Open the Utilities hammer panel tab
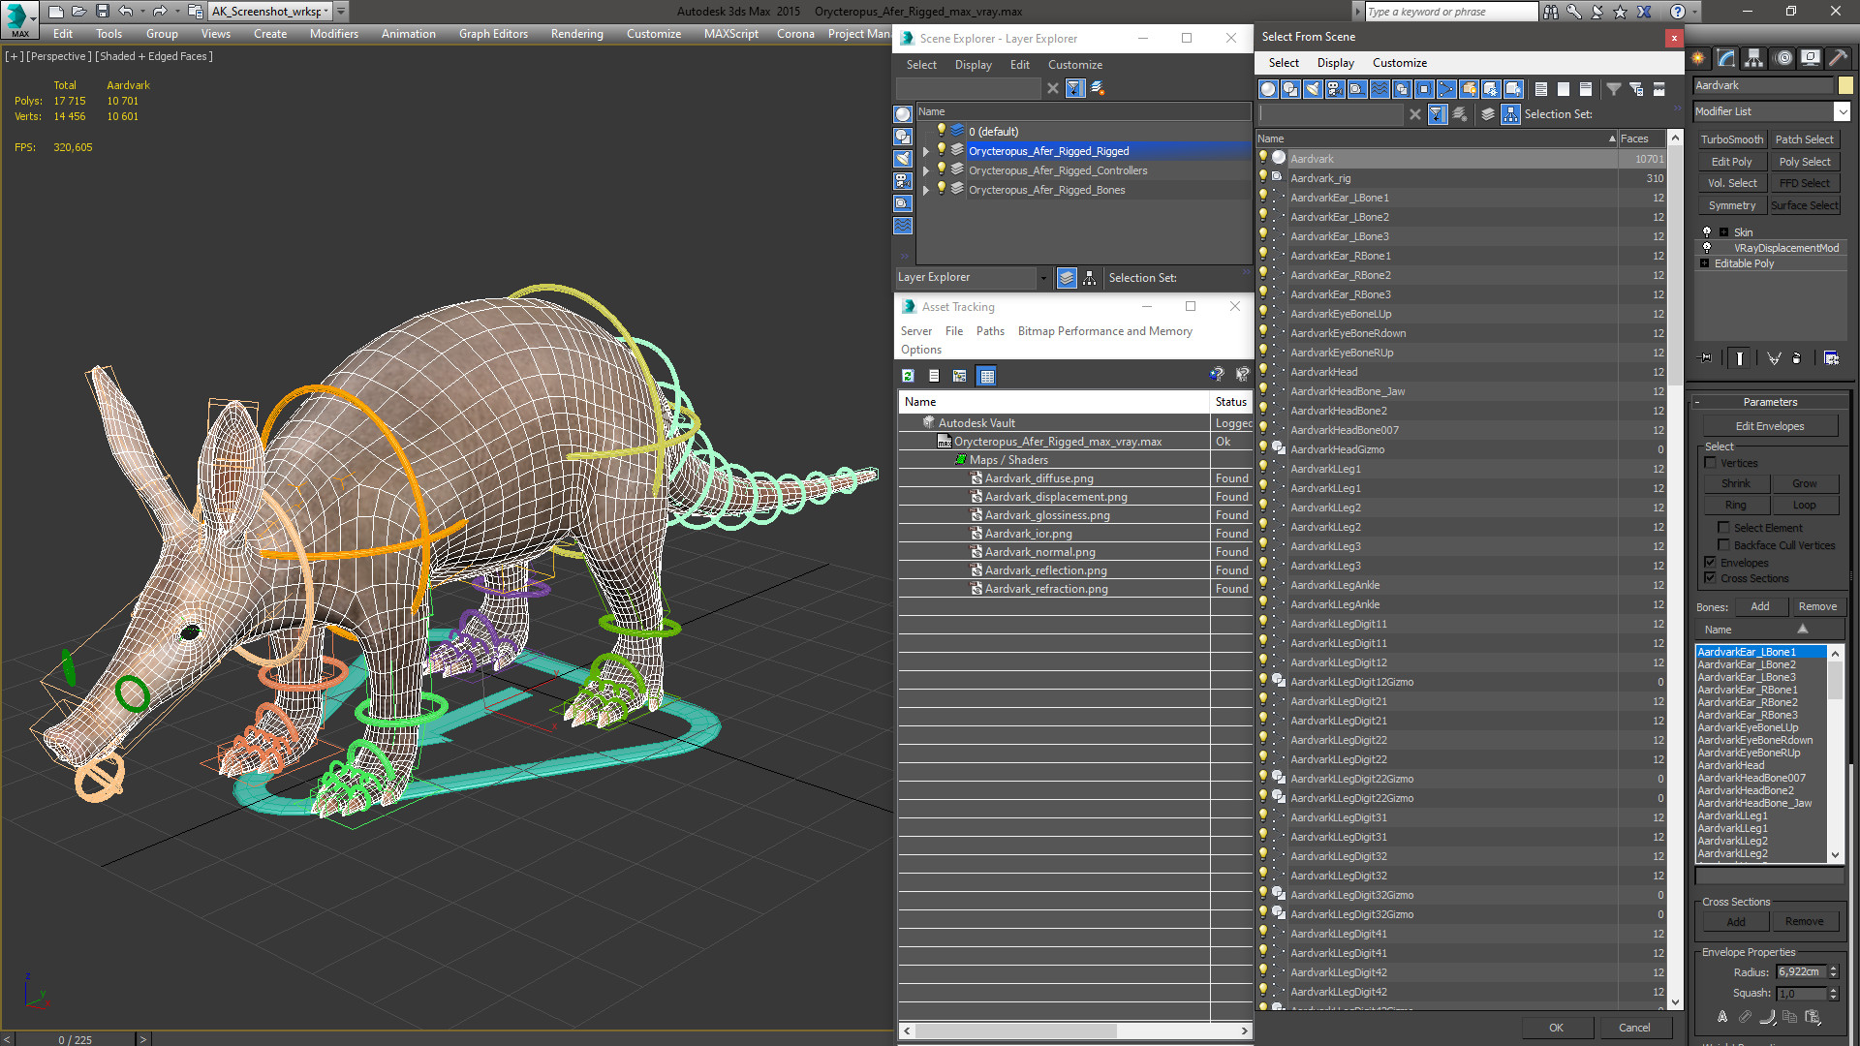This screenshot has width=1860, height=1046. tap(1838, 58)
